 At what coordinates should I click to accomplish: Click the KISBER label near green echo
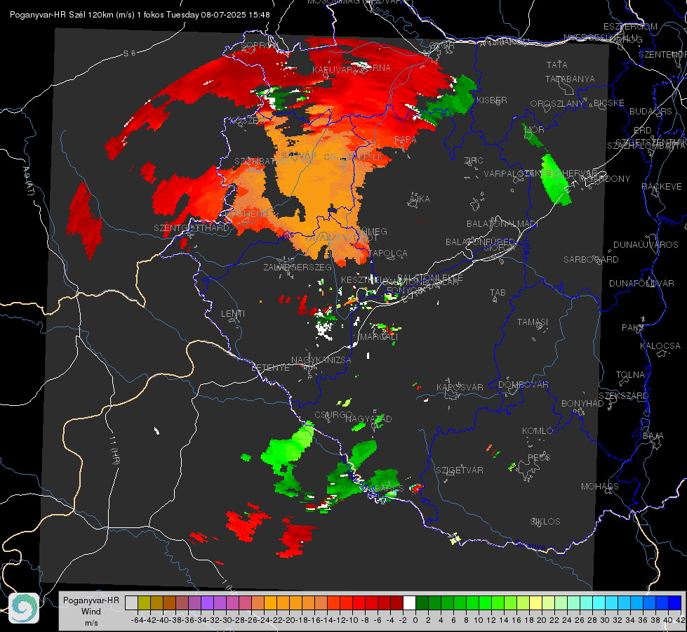click(492, 100)
